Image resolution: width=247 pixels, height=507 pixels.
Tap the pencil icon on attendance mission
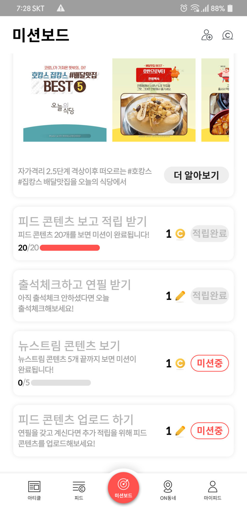click(x=180, y=296)
